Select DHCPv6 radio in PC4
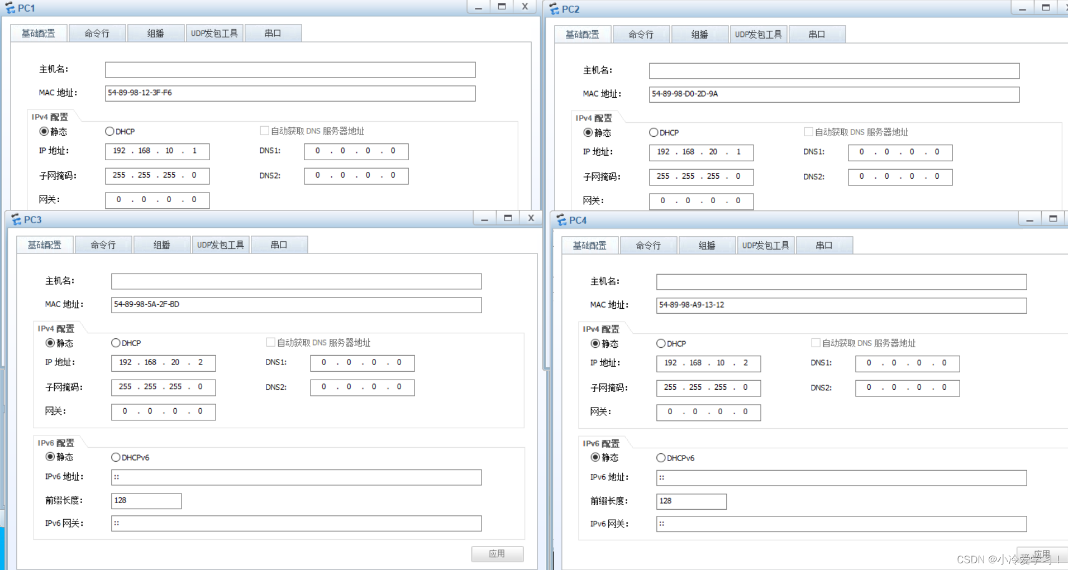 661,458
